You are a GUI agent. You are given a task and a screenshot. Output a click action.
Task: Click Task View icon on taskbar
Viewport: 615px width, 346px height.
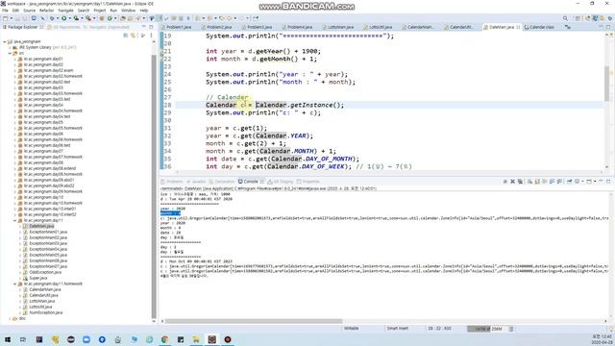click(23, 339)
